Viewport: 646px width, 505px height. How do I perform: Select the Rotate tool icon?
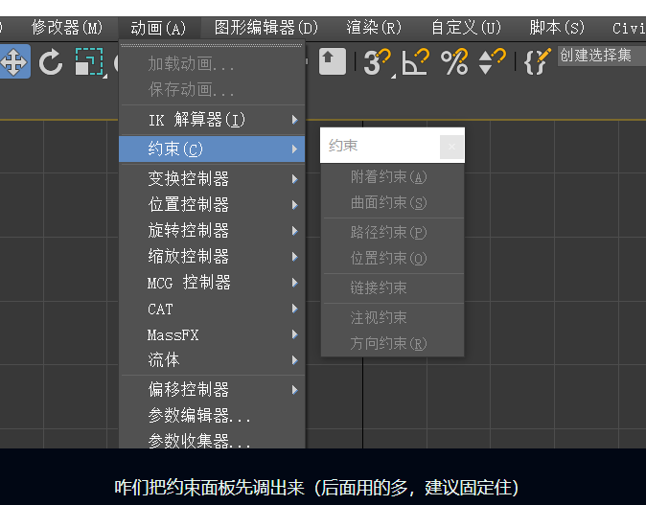pos(51,62)
